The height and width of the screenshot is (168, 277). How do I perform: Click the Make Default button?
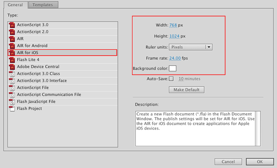pyautogui.click(x=187, y=90)
